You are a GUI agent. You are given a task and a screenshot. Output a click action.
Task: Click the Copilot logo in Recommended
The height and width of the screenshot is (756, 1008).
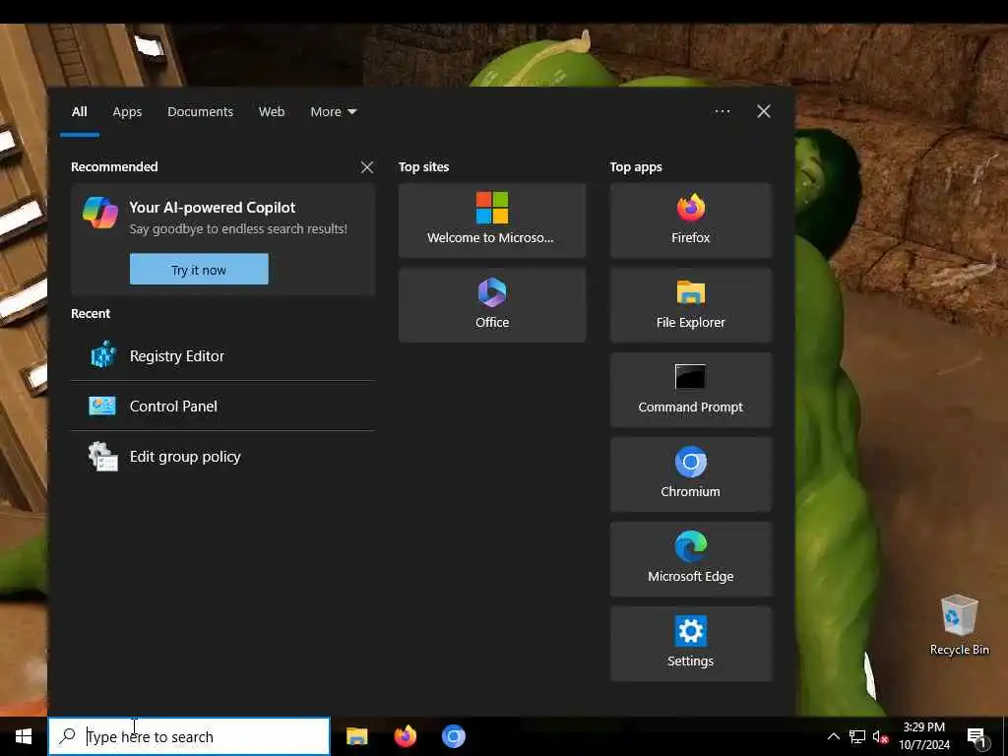point(100,213)
